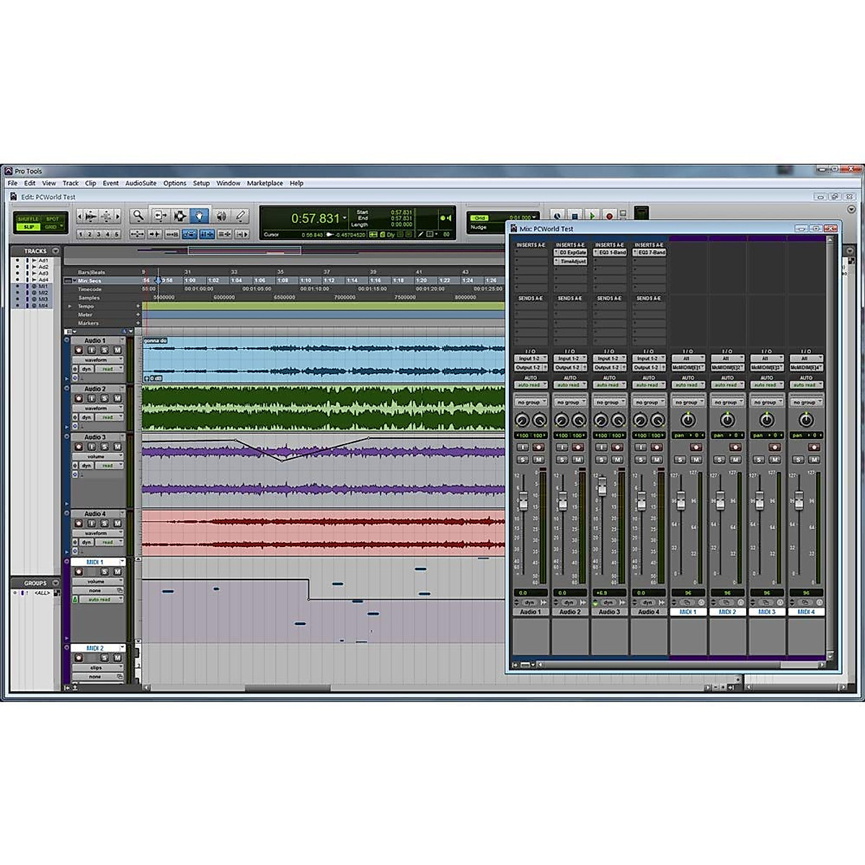Record-enable Audio 3 track in Edit window
The width and height of the screenshot is (865, 865).
(79, 447)
